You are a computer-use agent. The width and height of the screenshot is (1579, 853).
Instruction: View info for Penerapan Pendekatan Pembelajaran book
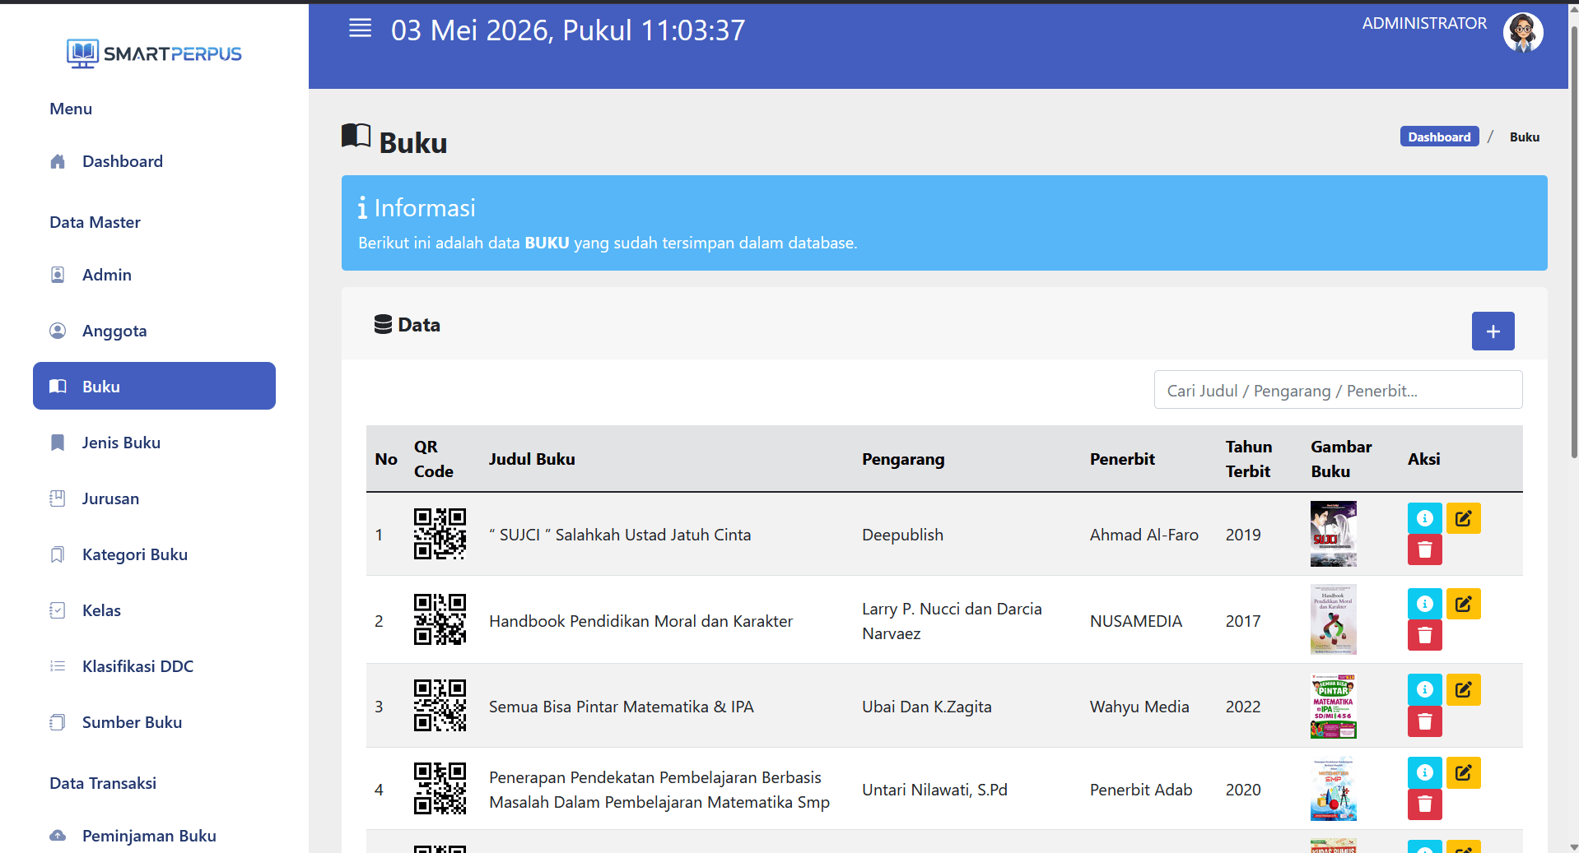[x=1424, y=772]
